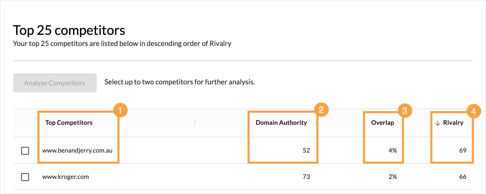Screen dimensions: 486x194
Task: Click the kroger Overlap value 2%
Action: (x=393, y=177)
